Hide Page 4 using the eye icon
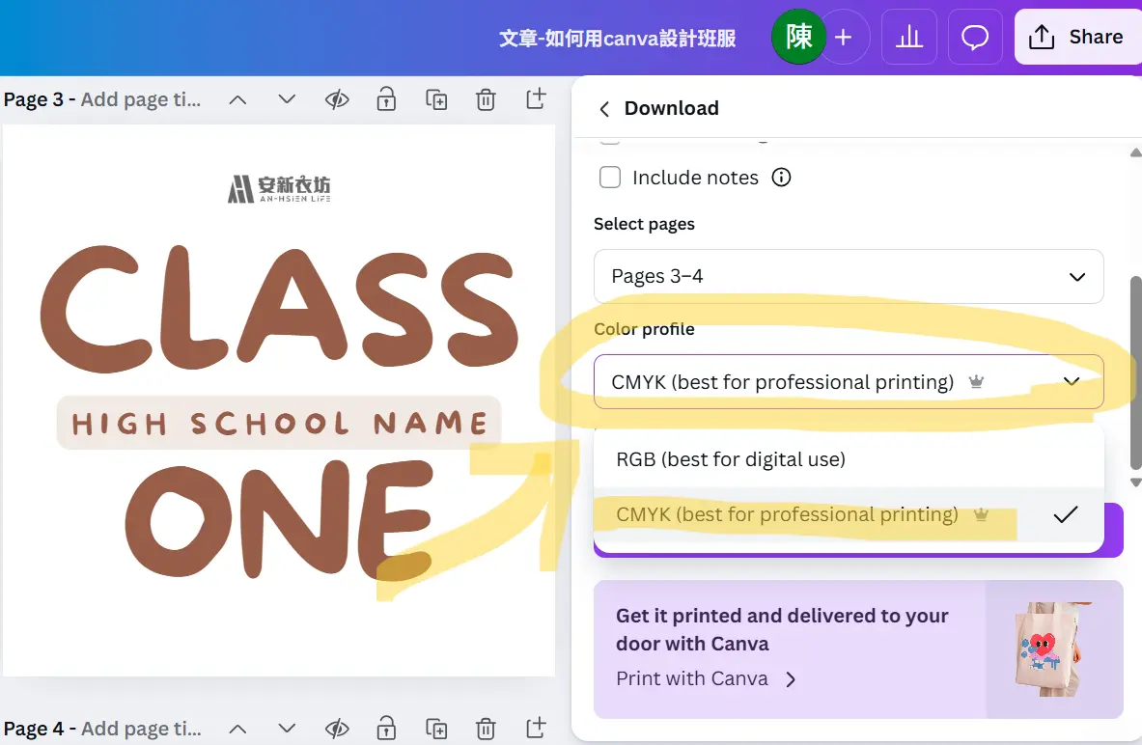The image size is (1142, 745). tap(336, 729)
